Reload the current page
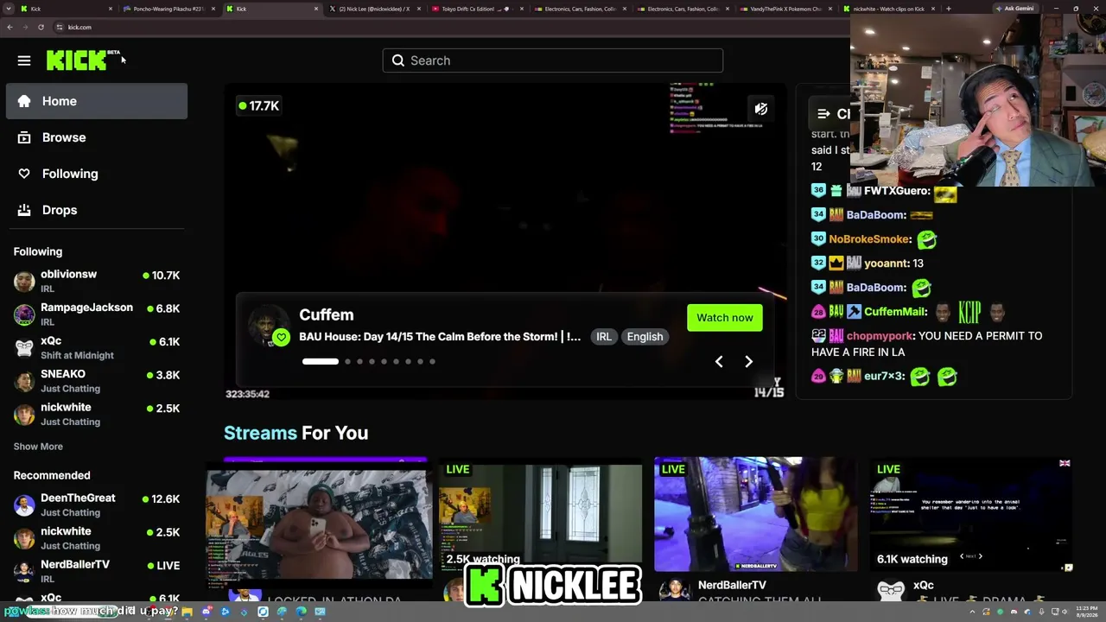 click(x=41, y=27)
